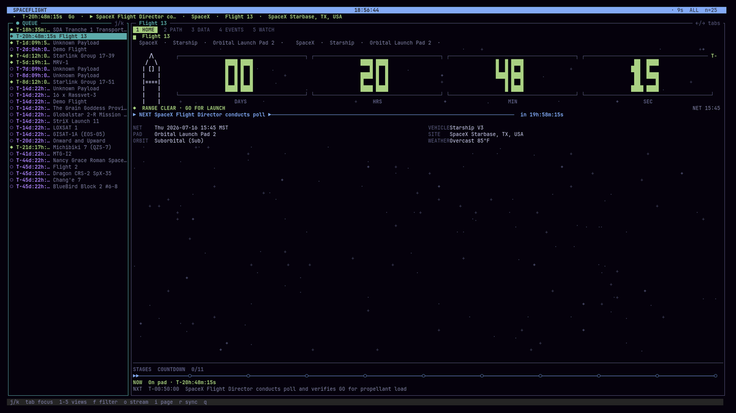
Task: Select StriX Launch 11 in queue
Action: pyautogui.click(x=68, y=121)
